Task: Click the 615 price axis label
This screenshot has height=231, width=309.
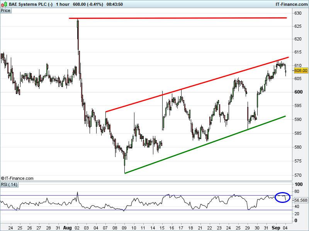Action: [298, 52]
